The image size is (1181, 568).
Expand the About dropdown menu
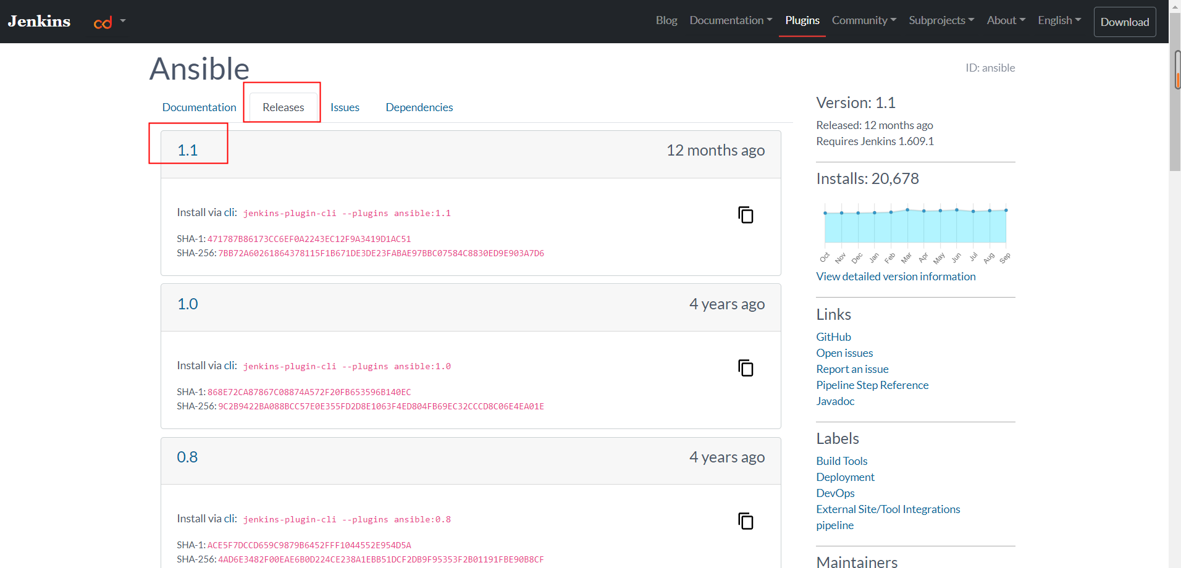coord(1006,20)
